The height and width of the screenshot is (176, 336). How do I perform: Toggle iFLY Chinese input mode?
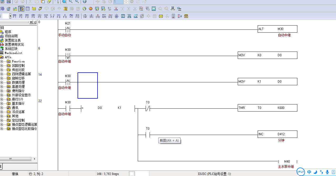[x=309, y=172]
